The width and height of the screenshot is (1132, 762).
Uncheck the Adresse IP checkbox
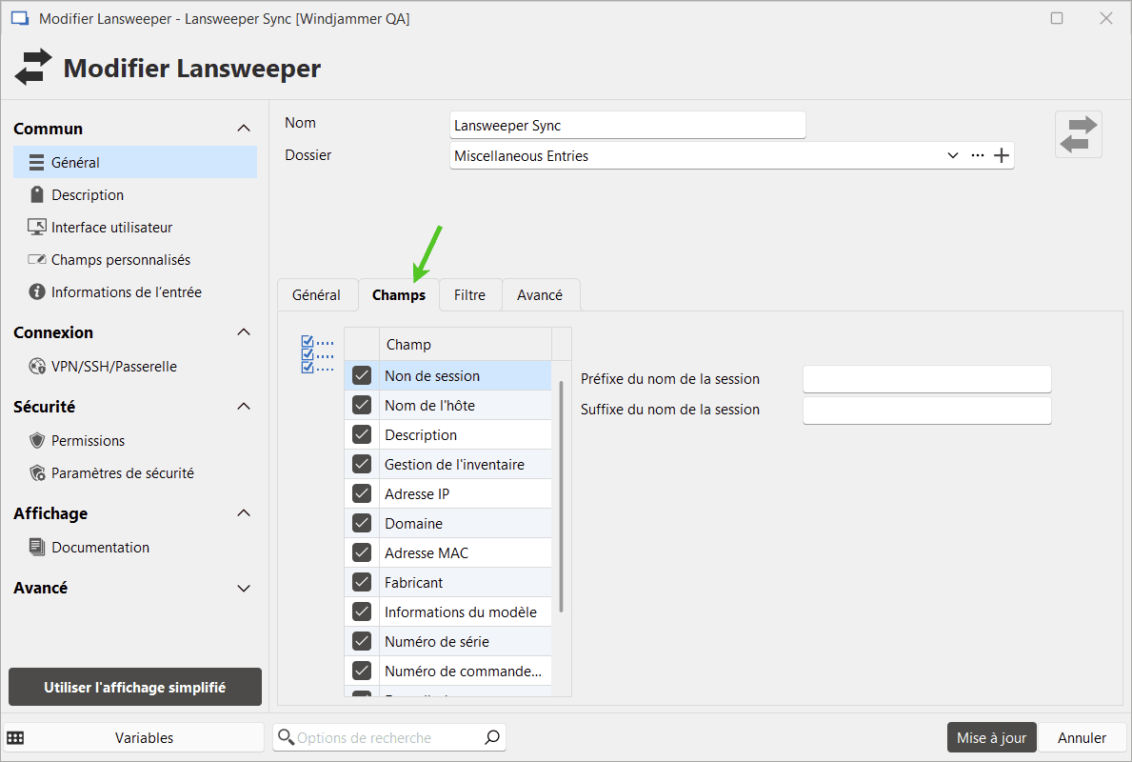coord(362,494)
